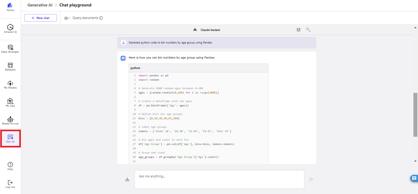The image size is (418, 194).
Task: Open the Help section
Action: click(x=10, y=166)
